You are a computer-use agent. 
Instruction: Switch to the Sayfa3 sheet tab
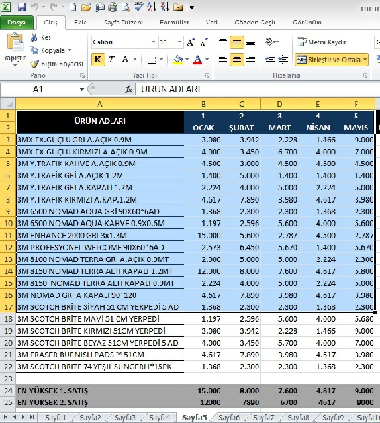tap(125, 418)
